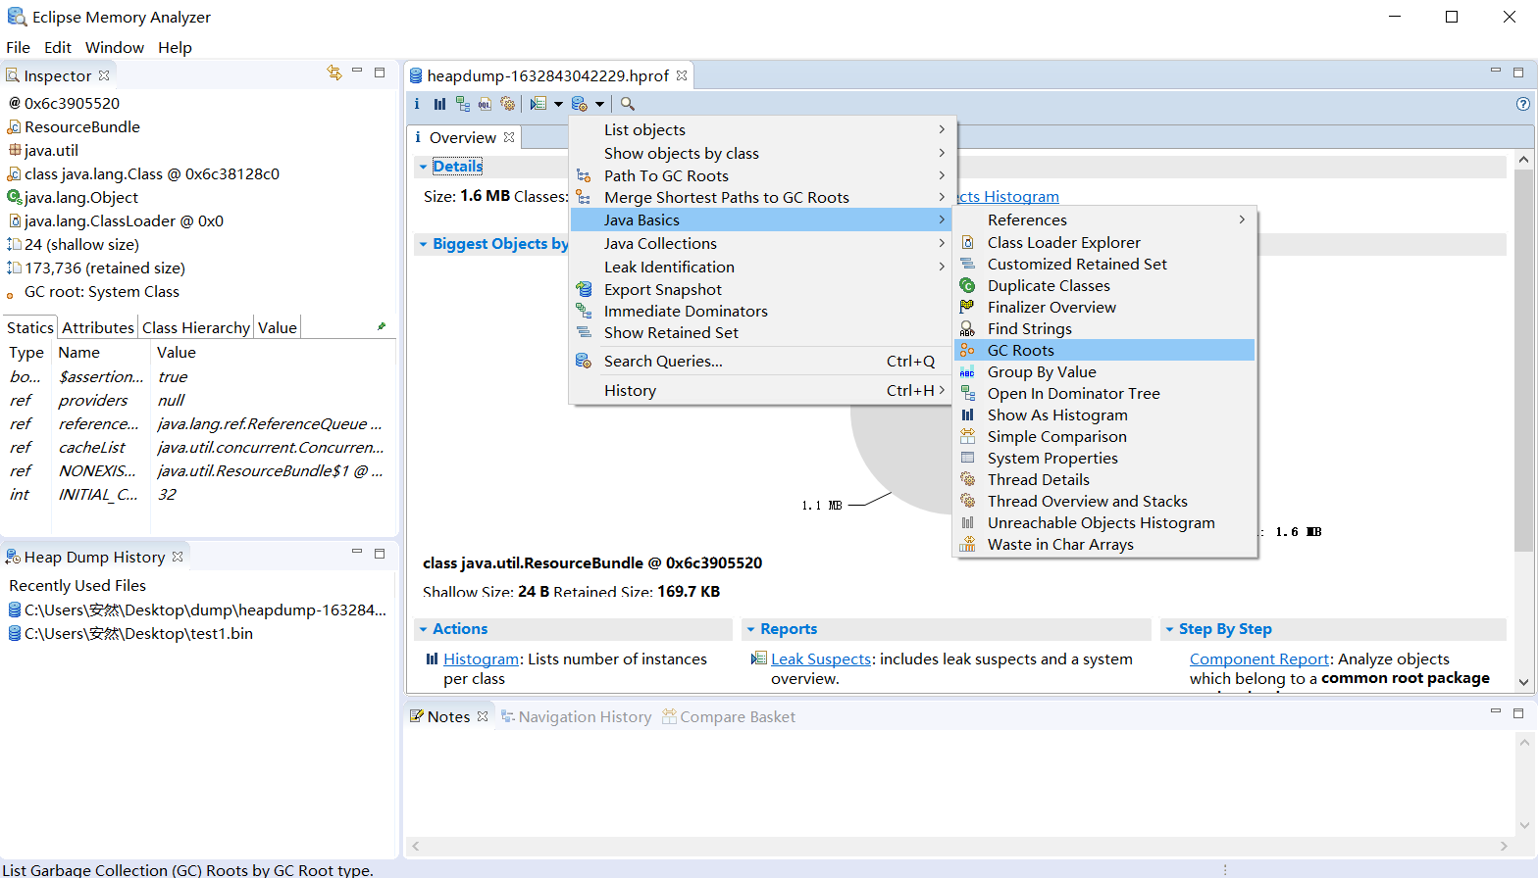
Task: Click the help question mark icon
Action: pos(1523,104)
